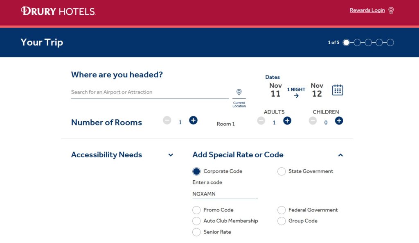Focus the airport or attraction search field
419x243 pixels.
click(150, 92)
